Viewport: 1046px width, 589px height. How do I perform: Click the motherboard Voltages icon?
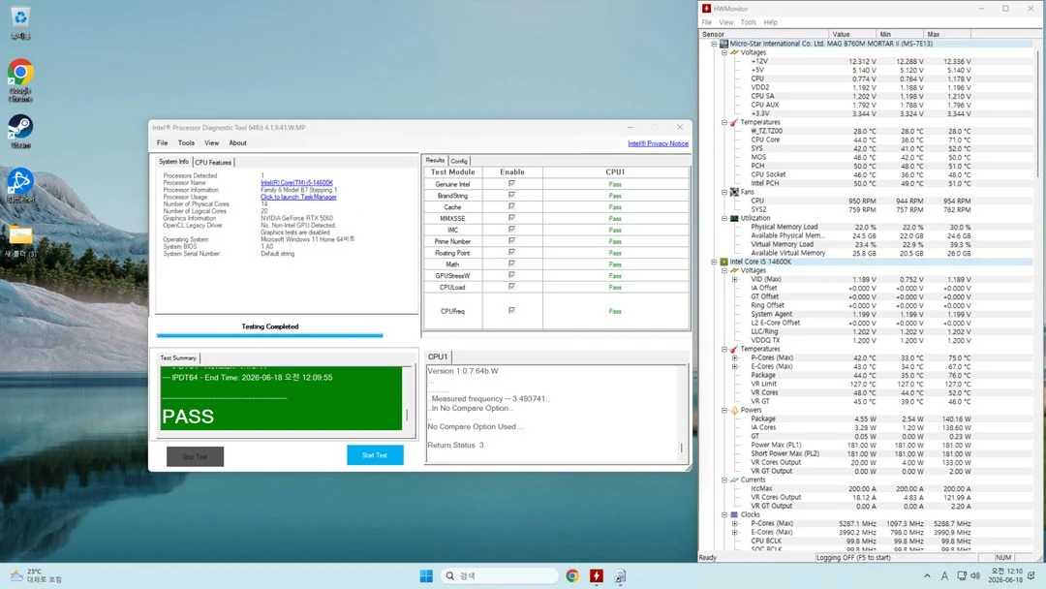pyautogui.click(x=734, y=52)
